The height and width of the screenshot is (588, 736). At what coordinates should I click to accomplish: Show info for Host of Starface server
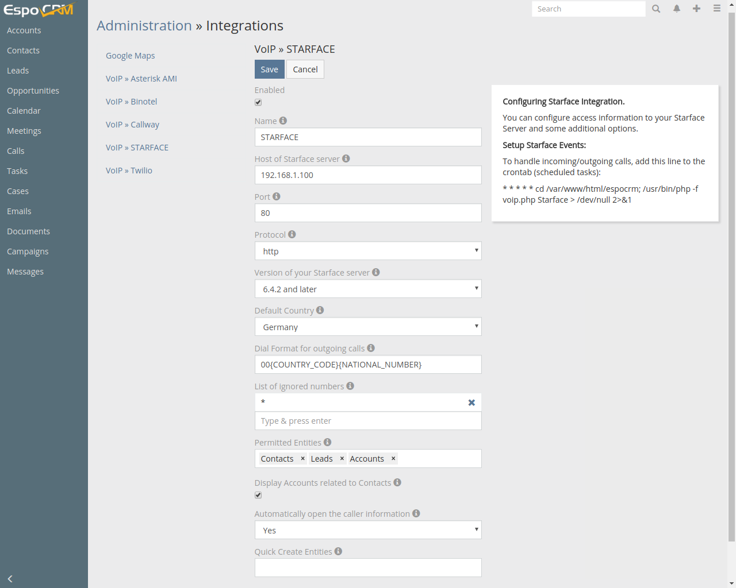pos(346,158)
